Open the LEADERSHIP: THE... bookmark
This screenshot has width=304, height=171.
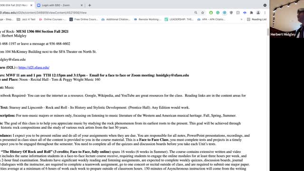180,19
